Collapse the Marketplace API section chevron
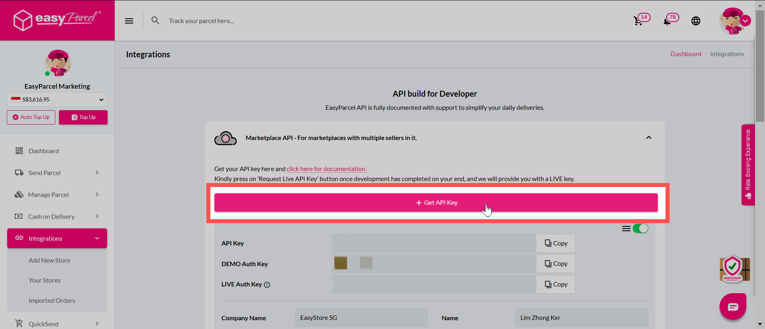This screenshot has width=765, height=329. pos(649,138)
